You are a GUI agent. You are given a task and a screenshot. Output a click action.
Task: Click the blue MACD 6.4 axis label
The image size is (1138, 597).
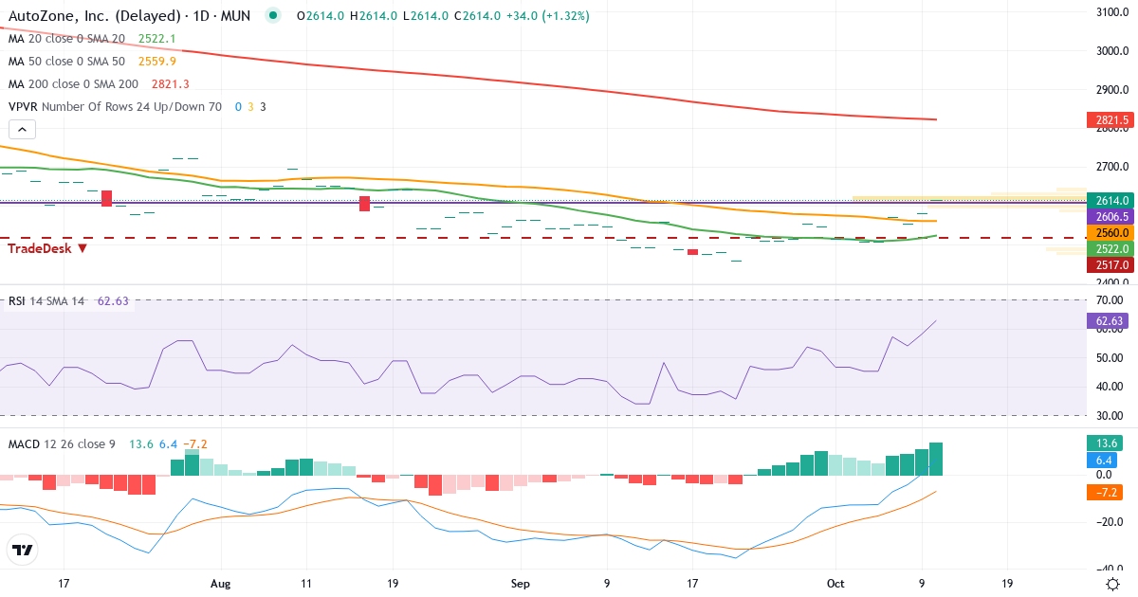(x=1104, y=460)
